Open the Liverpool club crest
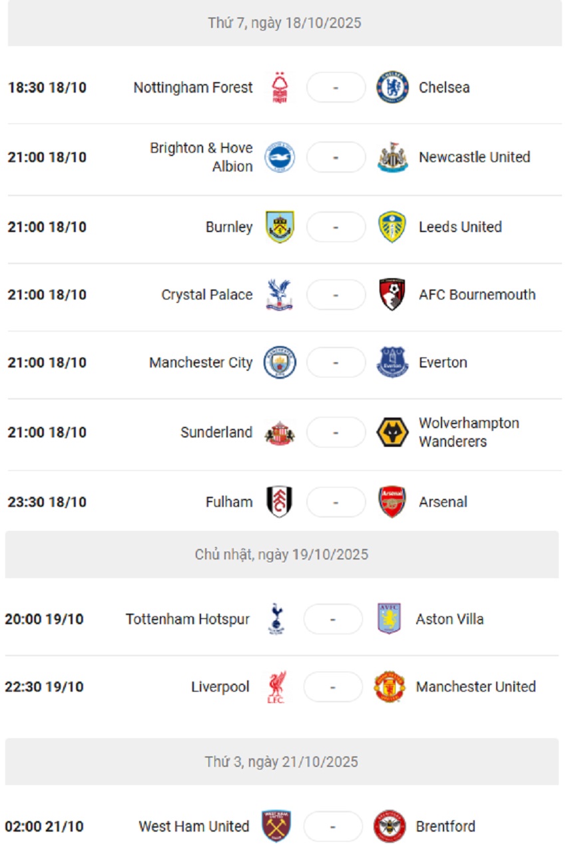 click(276, 687)
